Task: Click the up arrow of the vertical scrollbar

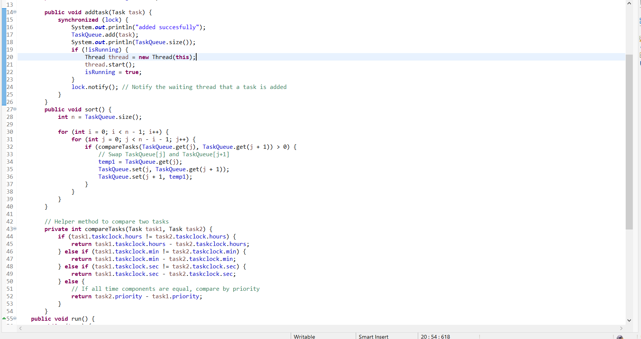Action: pyautogui.click(x=629, y=3)
